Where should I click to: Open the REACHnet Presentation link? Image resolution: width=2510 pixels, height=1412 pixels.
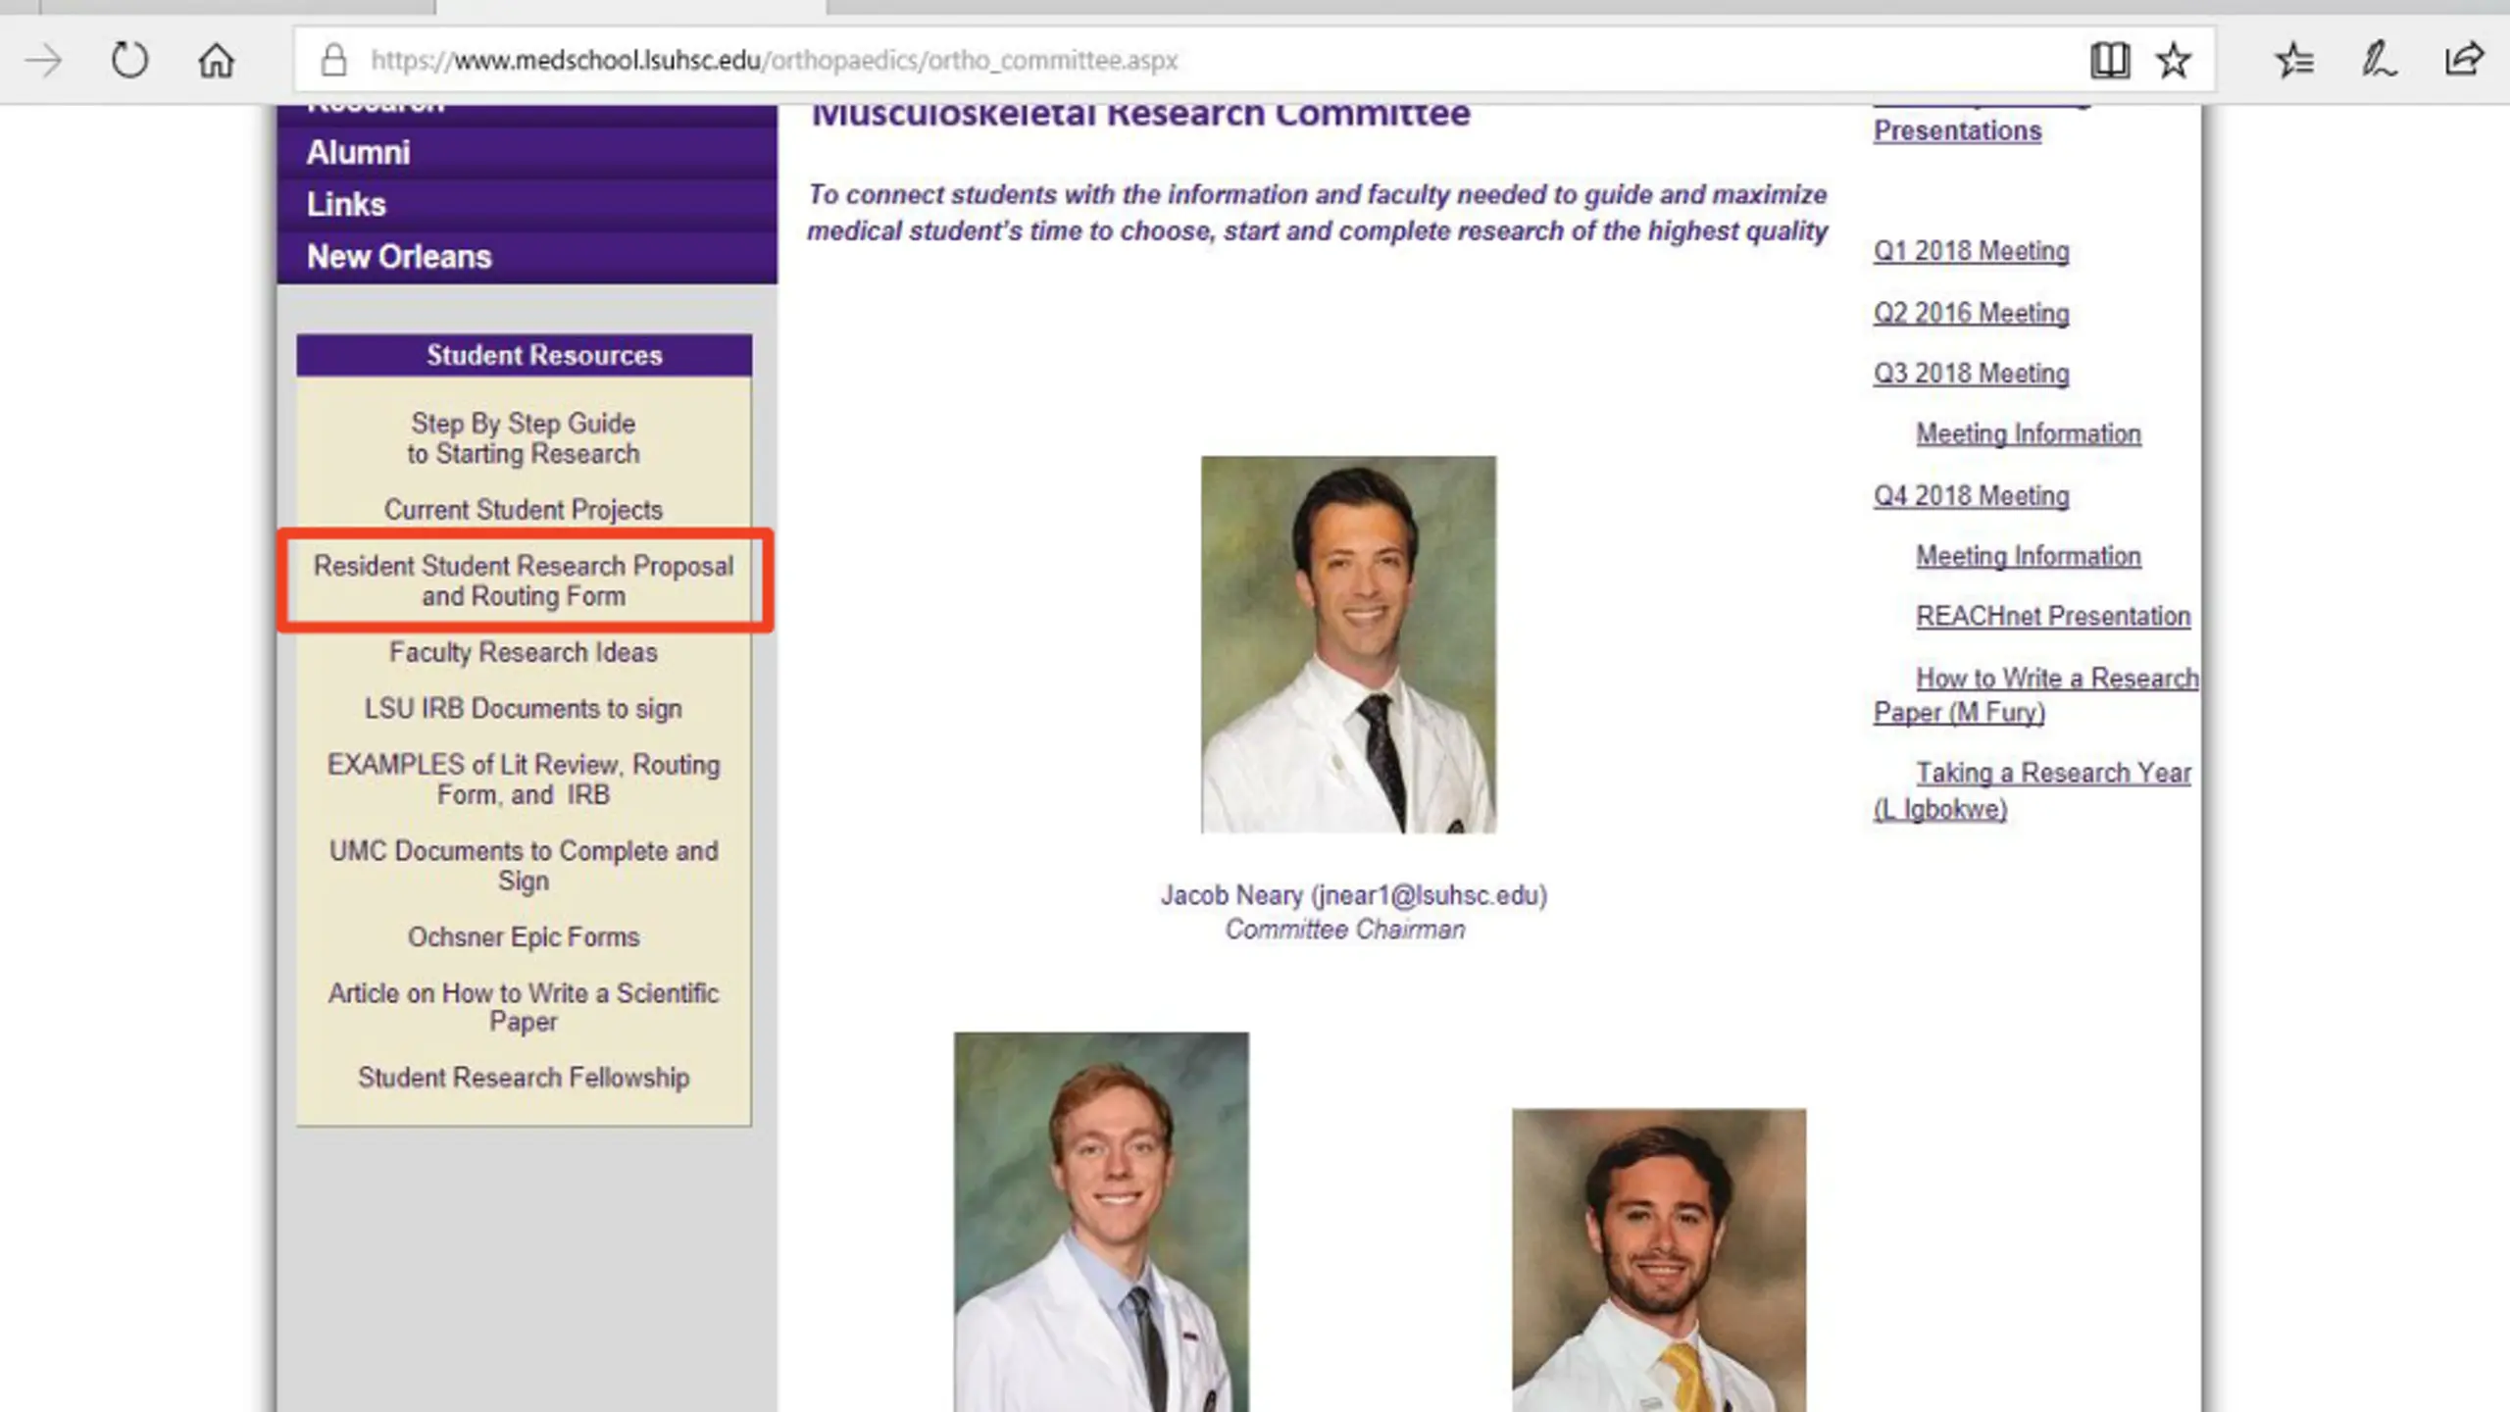[2053, 616]
